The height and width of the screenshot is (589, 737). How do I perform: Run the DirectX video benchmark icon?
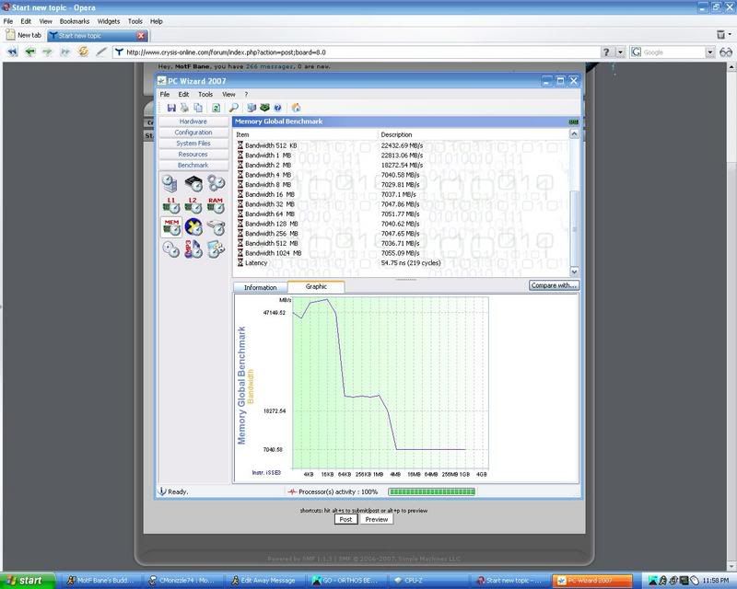pyautogui.click(x=193, y=227)
